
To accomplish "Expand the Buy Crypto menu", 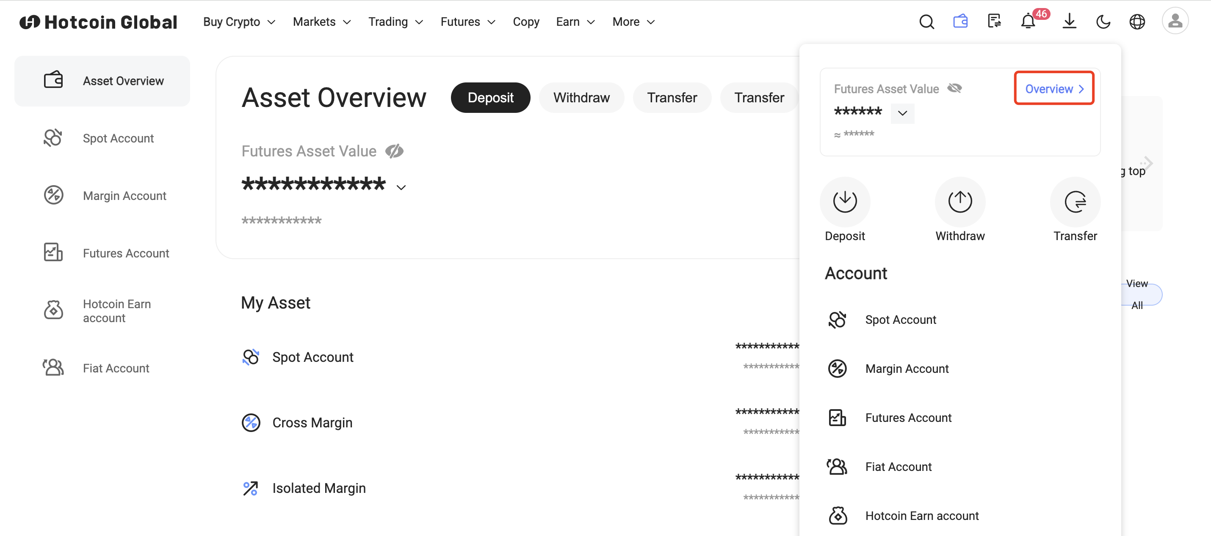I will pos(239,22).
